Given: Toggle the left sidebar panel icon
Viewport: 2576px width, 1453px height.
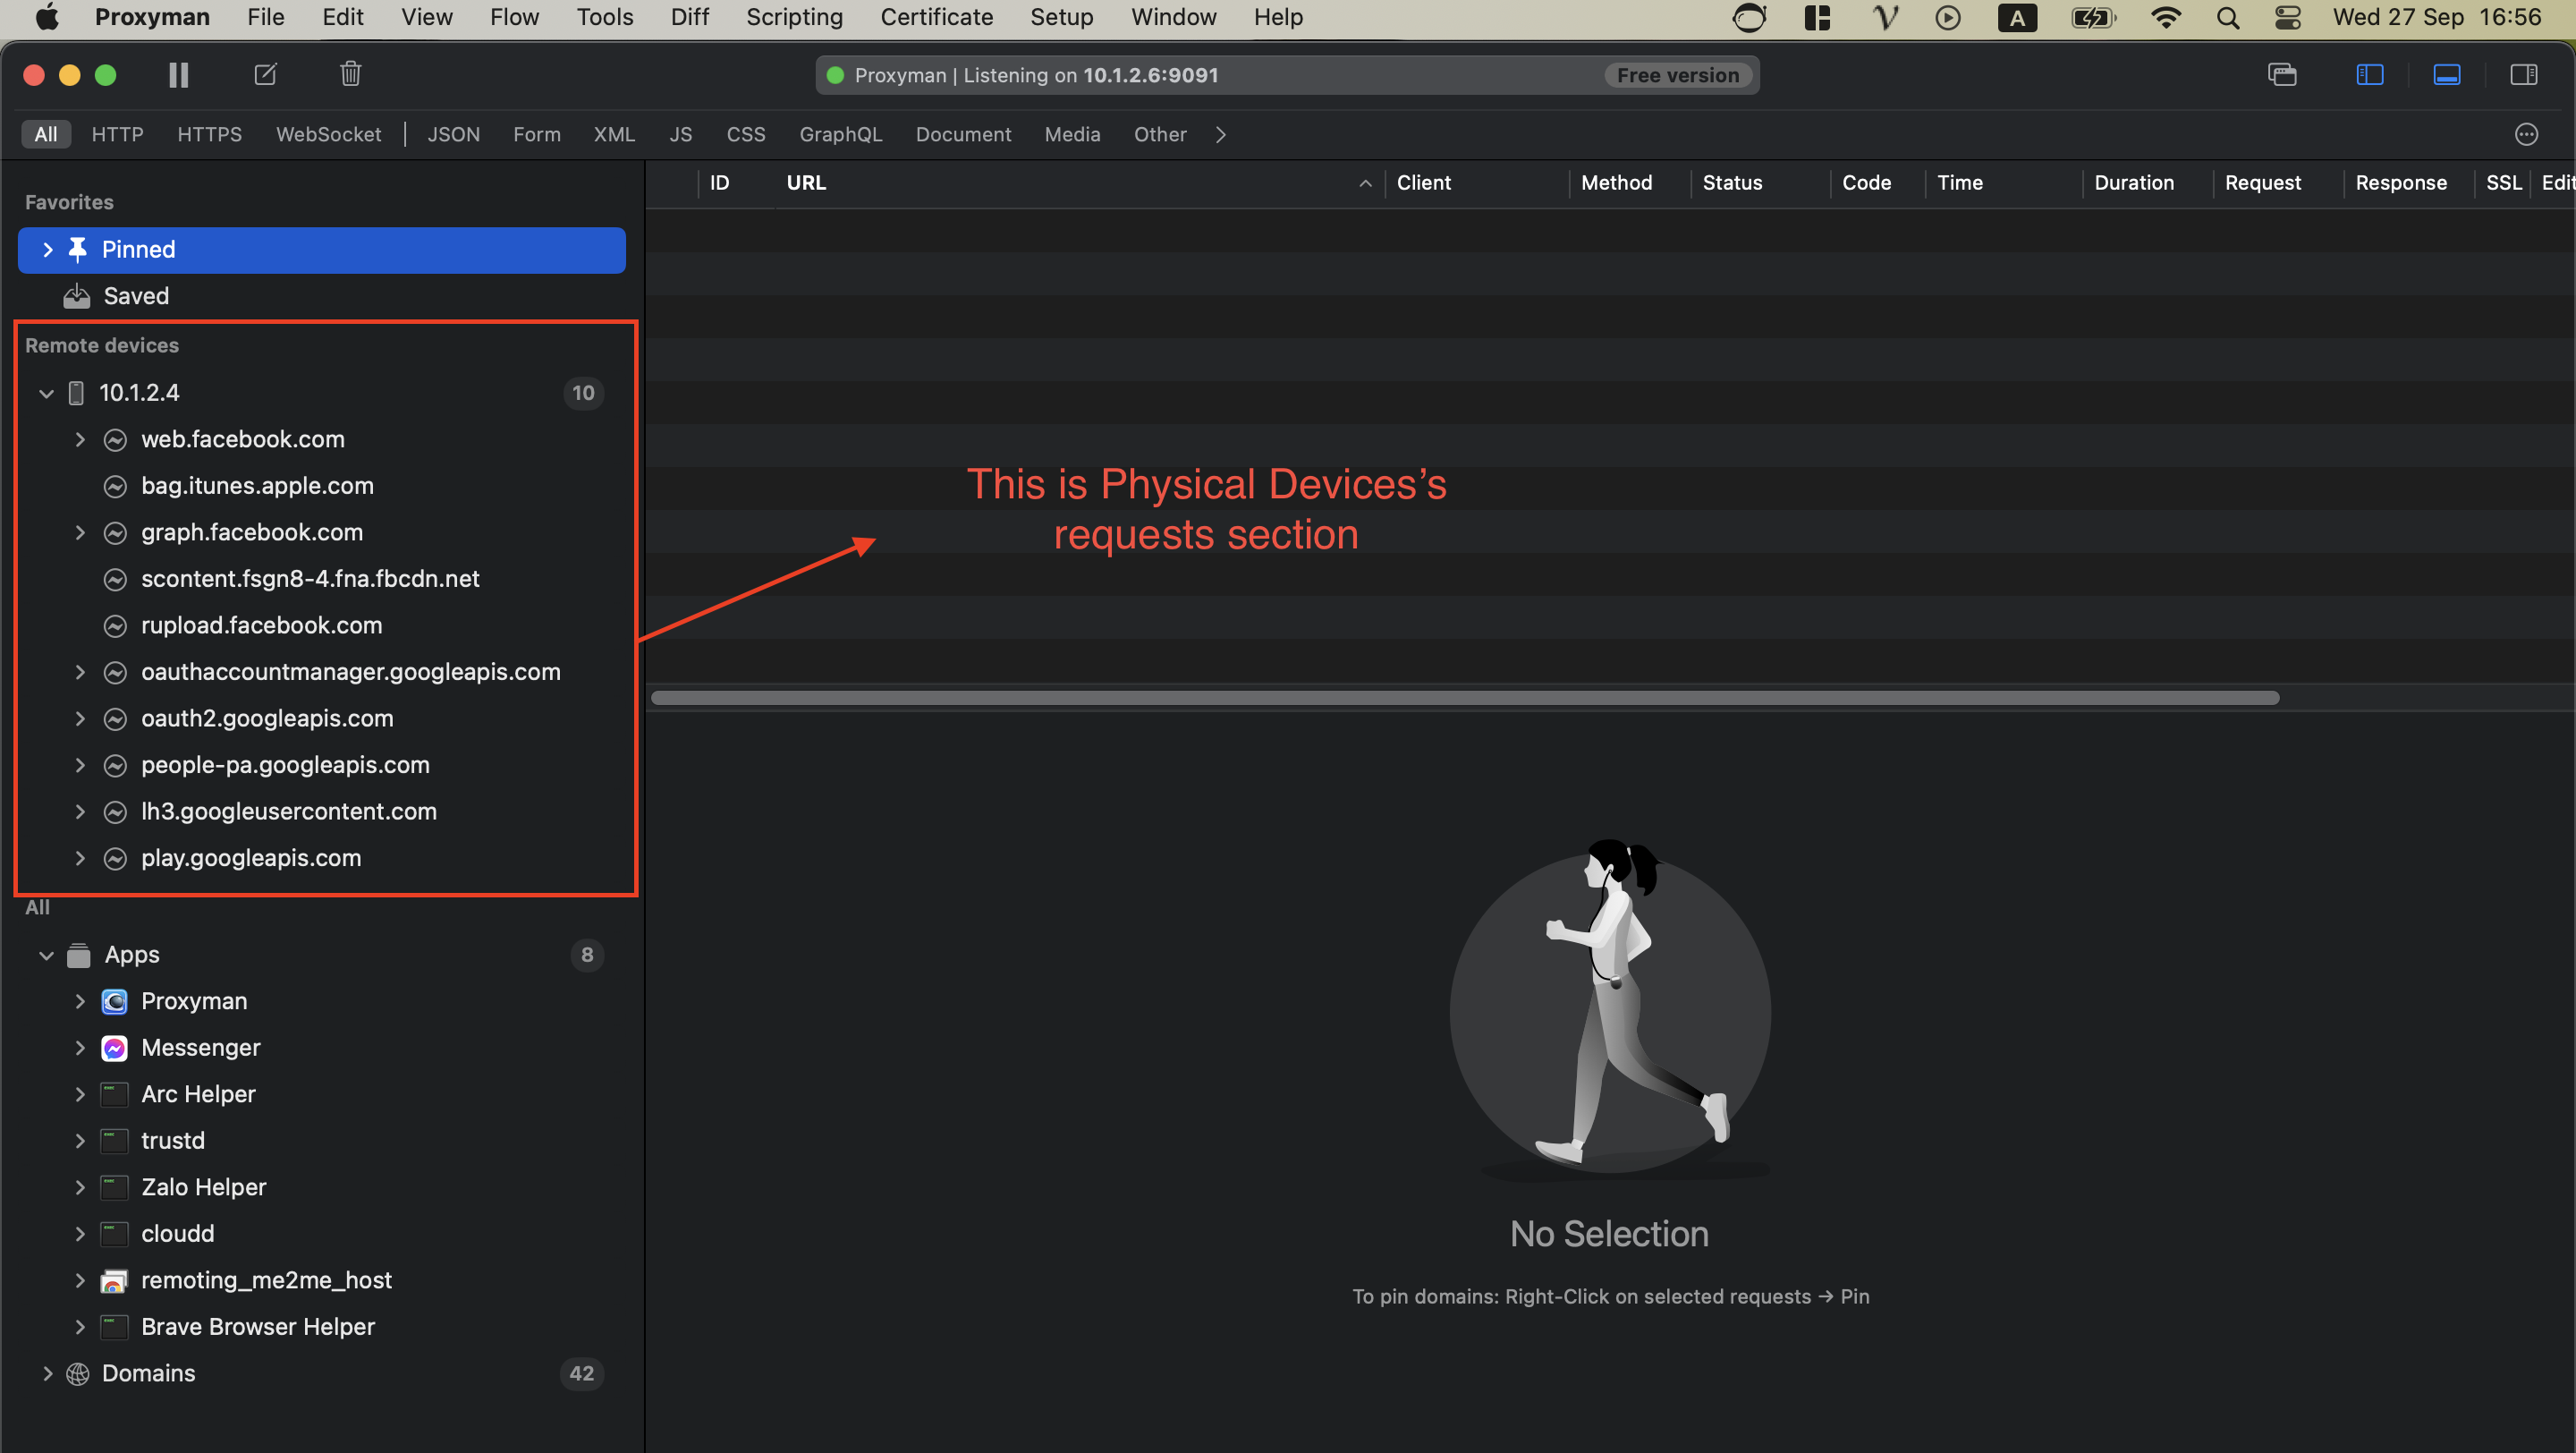Looking at the screenshot, I should [x=2370, y=75].
